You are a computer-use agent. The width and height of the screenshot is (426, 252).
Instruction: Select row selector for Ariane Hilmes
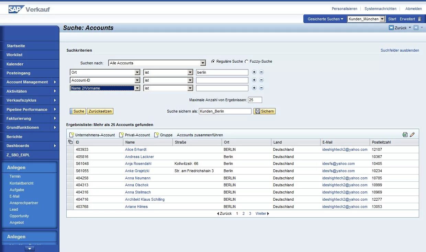pyautogui.click(x=70, y=207)
